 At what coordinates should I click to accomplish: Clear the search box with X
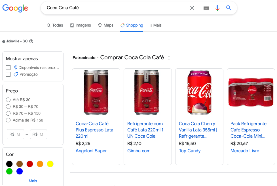(192, 8)
